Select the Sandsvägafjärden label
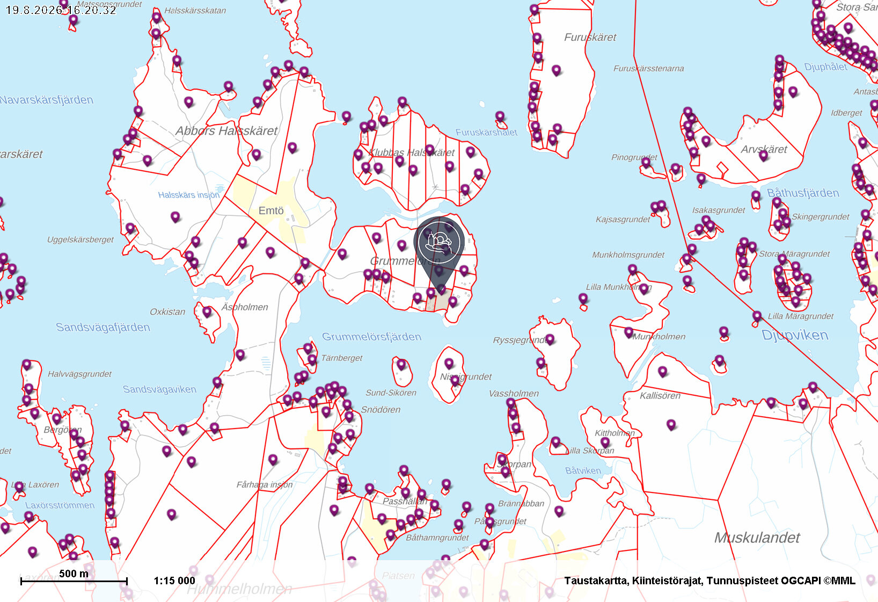 (x=103, y=327)
